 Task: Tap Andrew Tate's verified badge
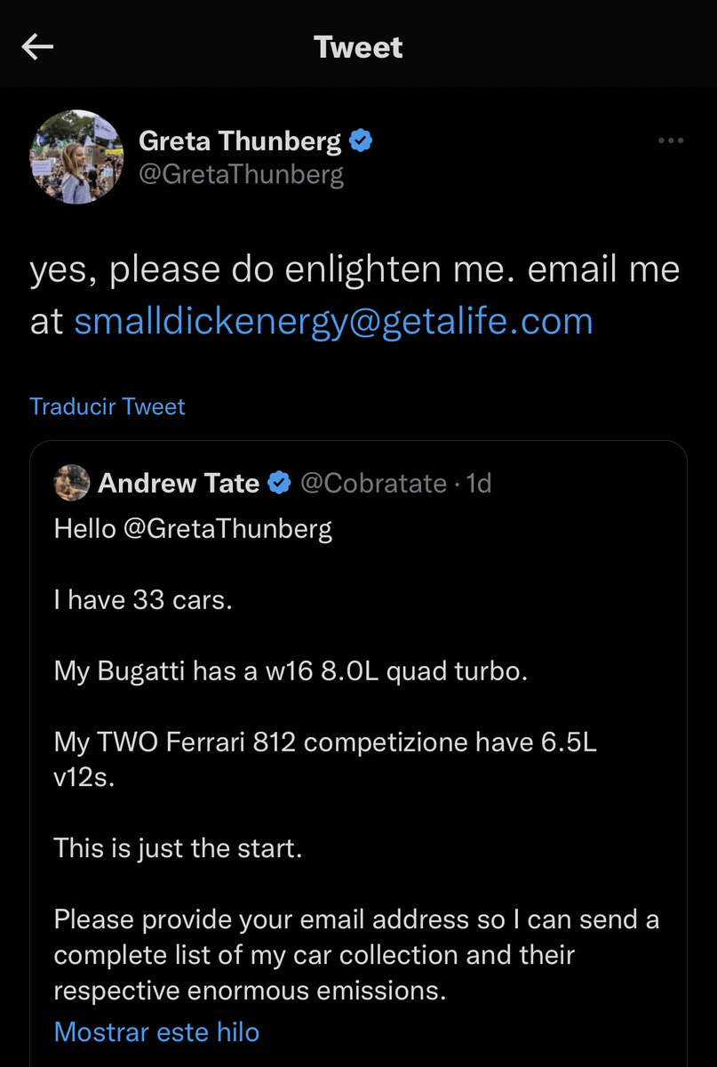coord(279,483)
